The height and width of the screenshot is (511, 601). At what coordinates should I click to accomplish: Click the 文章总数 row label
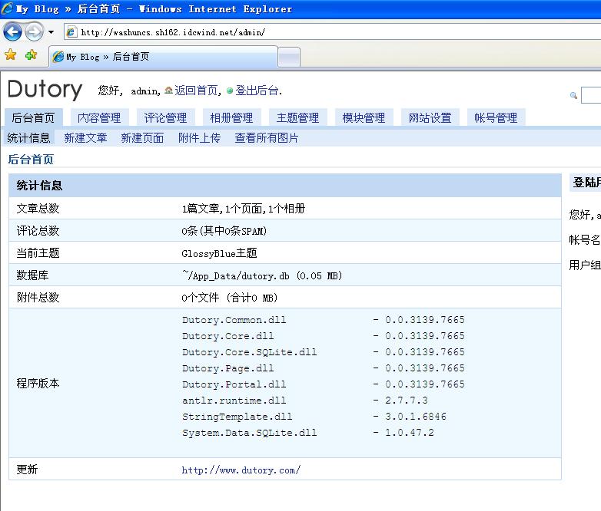click(38, 209)
